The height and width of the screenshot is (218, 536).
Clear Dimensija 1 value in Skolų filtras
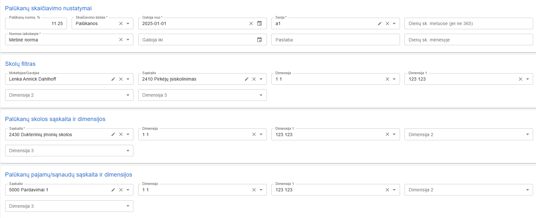click(521, 79)
